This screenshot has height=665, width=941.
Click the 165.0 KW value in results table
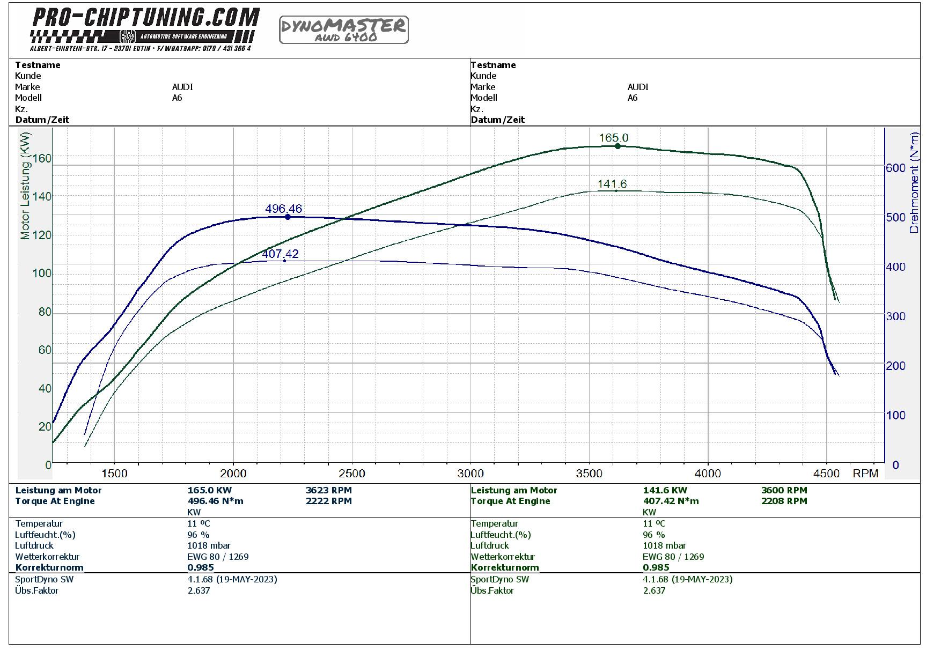(x=209, y=490)
